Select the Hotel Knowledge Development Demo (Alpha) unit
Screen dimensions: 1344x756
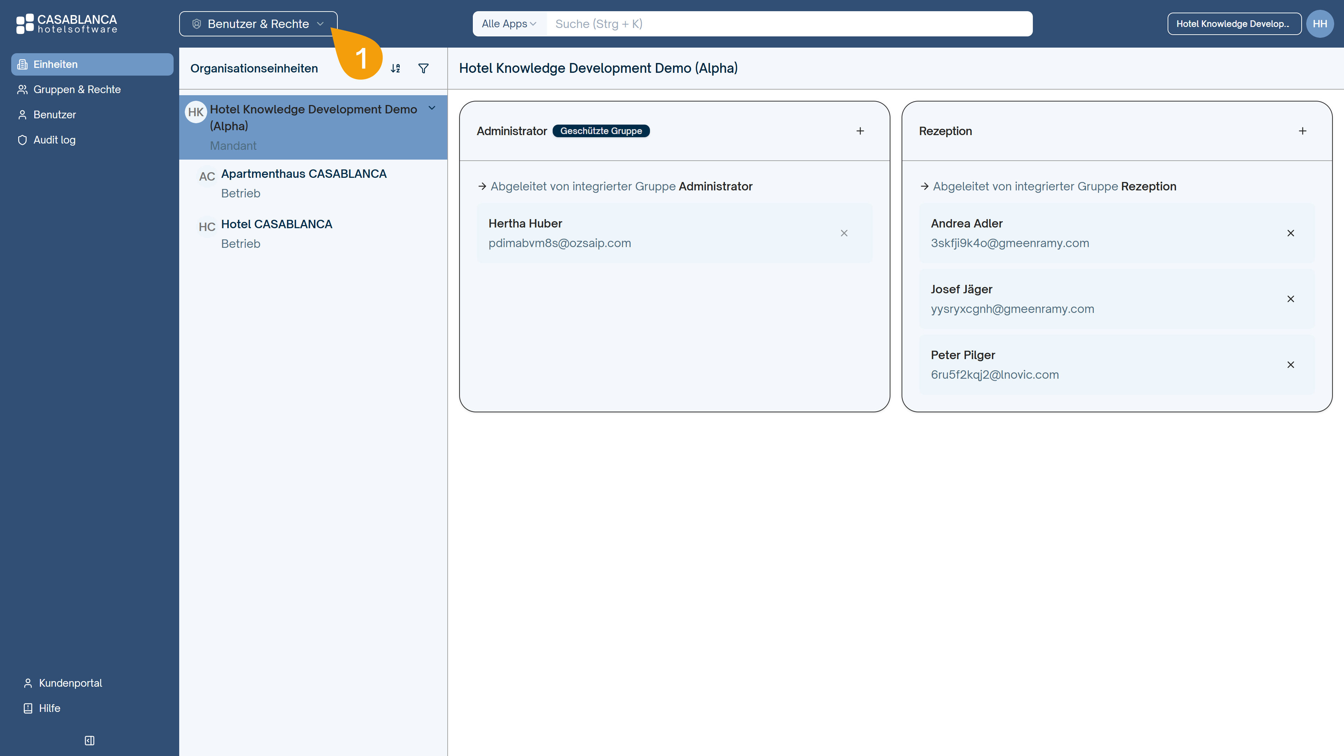click(x=313, y=127)
